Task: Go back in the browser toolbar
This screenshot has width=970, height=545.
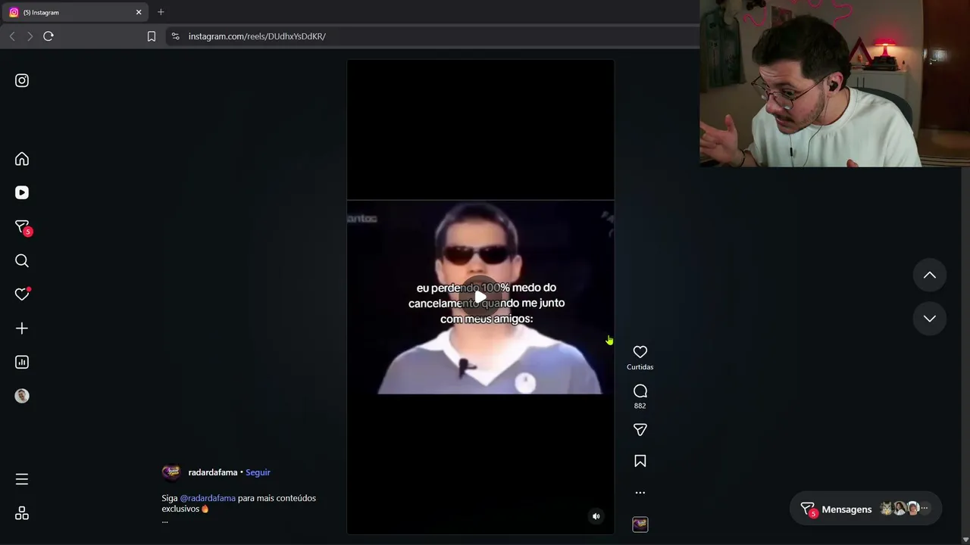Action: [12, 36]
